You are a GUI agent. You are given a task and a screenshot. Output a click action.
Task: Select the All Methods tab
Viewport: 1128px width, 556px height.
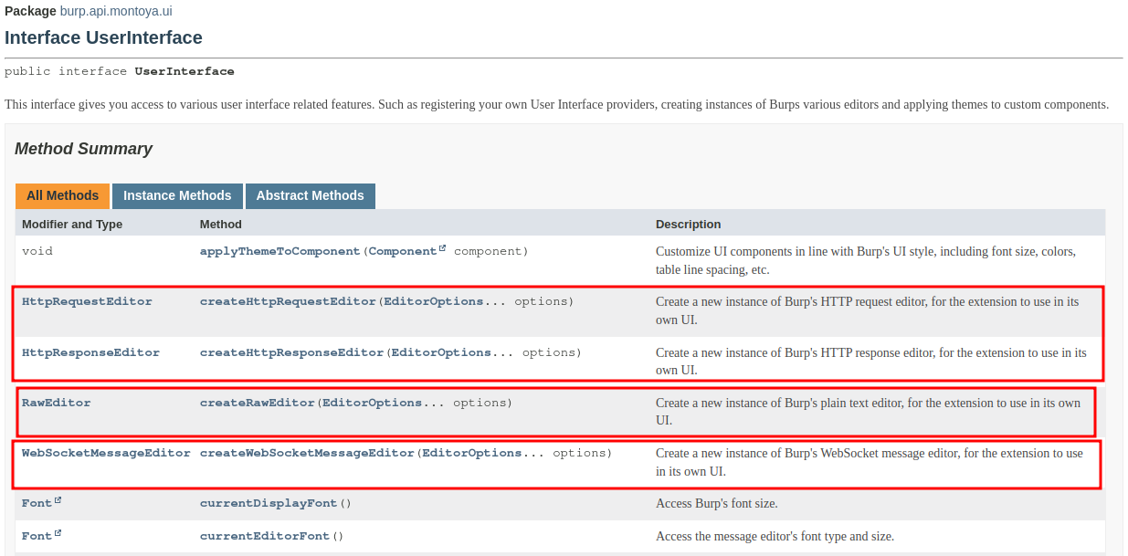(62, 195)
